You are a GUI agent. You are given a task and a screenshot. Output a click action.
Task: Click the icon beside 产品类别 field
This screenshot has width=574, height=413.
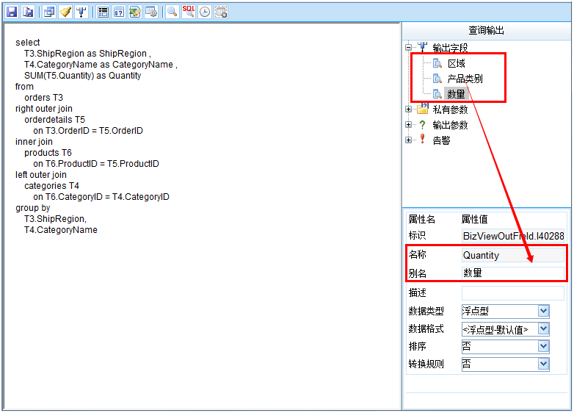click(437, 79)
